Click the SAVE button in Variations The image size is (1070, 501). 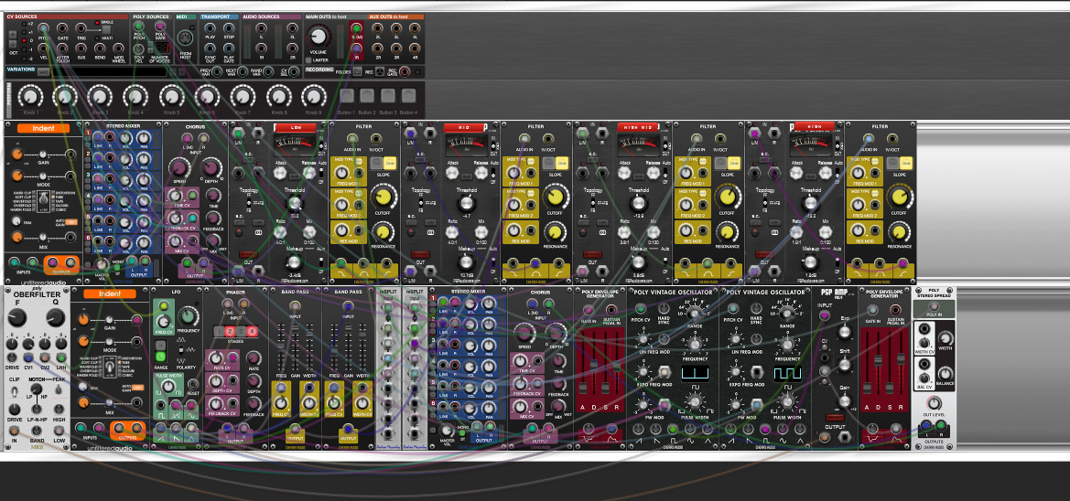click(x=43, y=72)
